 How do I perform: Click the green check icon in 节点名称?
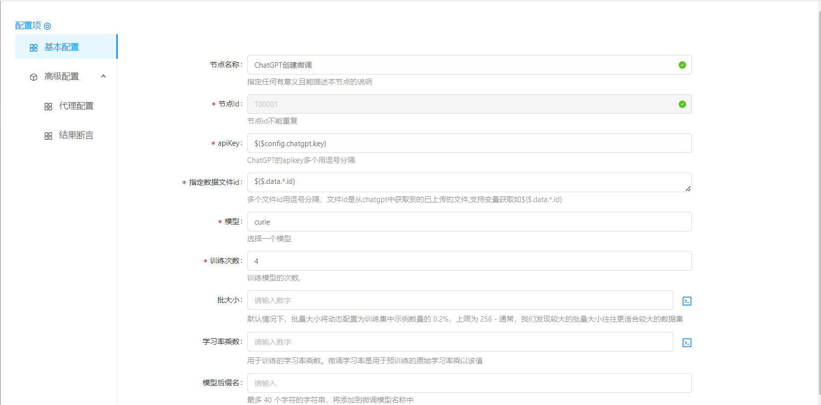tap(682, 65)
